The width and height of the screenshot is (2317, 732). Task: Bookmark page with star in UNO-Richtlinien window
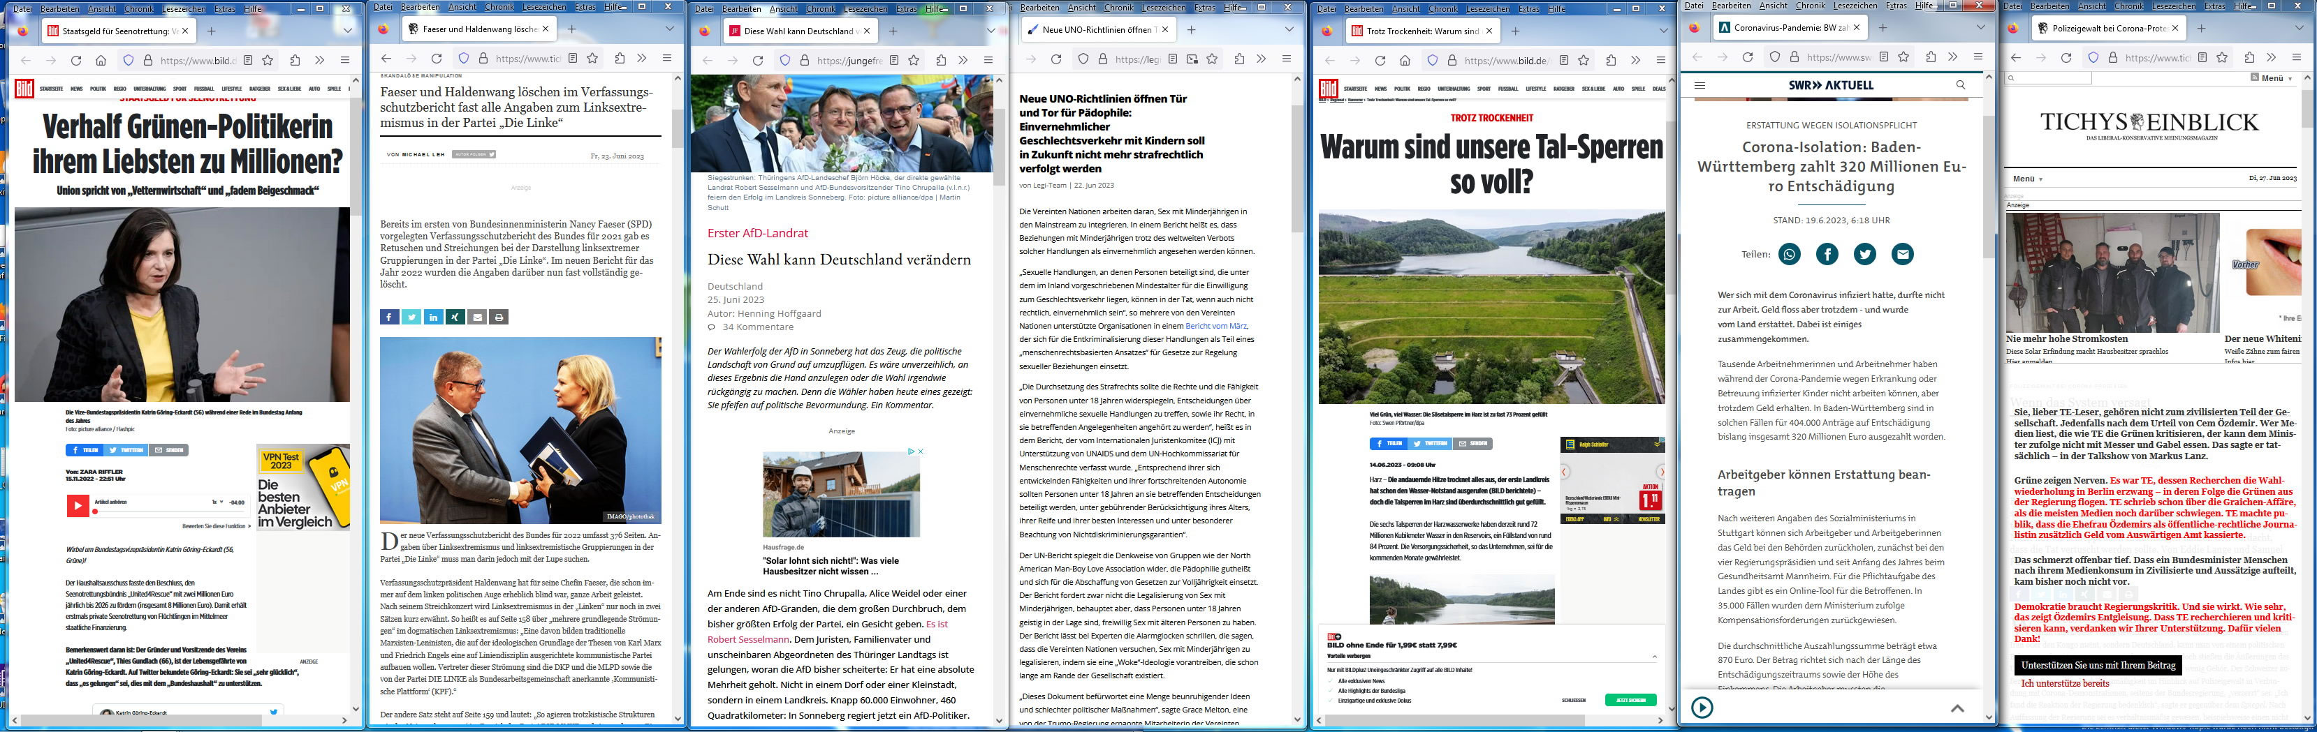tap(1211, 59)
